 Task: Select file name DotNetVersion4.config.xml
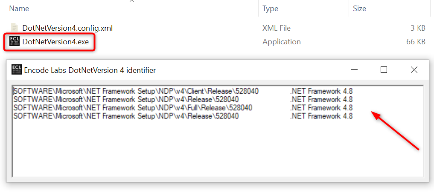[67, 28]
